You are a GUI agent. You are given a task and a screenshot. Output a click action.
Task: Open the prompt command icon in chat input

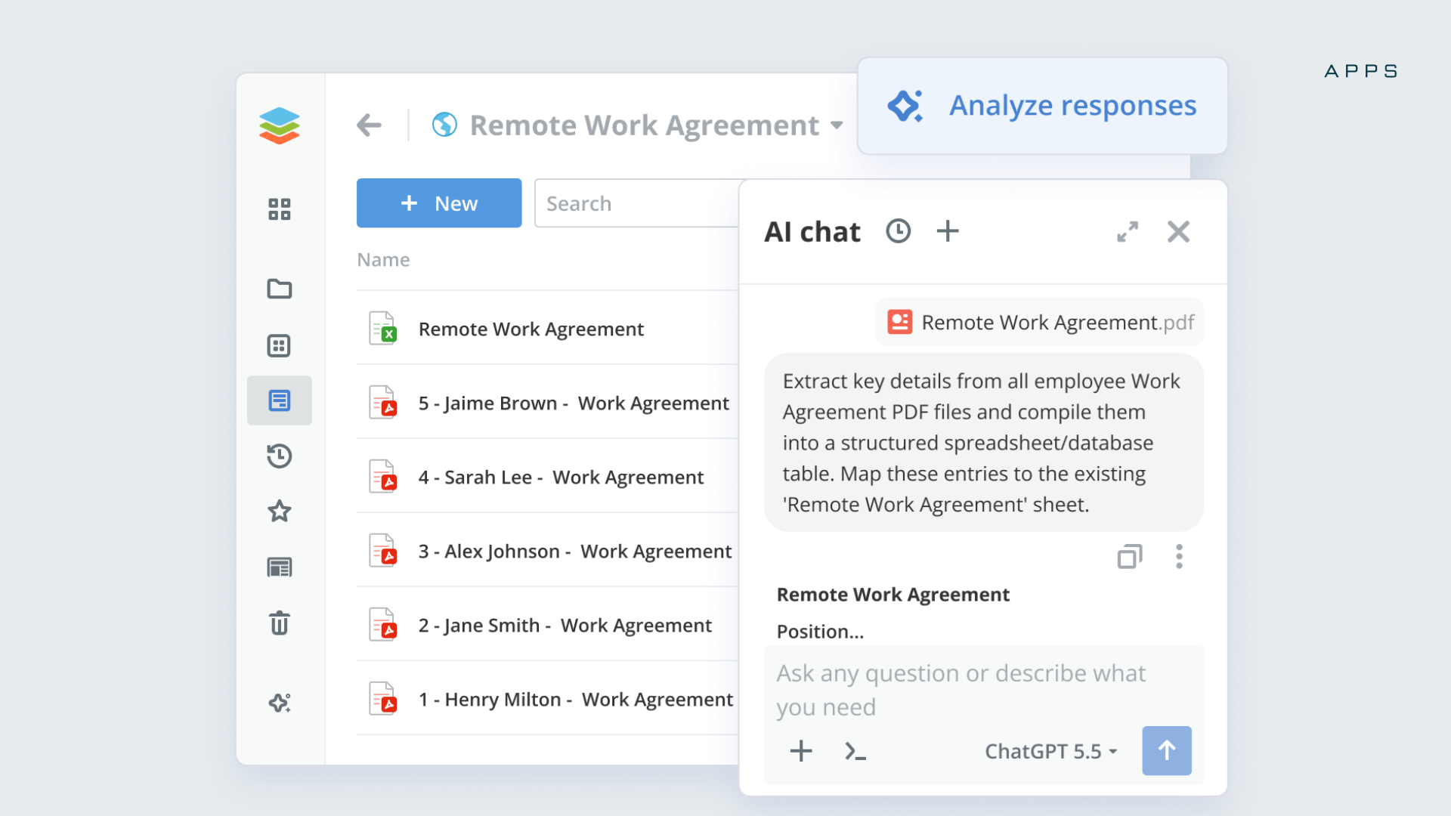point(855,751)
